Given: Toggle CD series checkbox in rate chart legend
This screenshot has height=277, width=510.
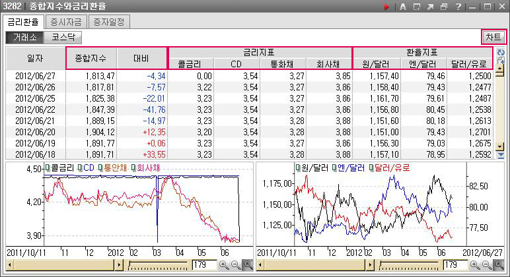Looking at the screenshot, I should [80, 168].
